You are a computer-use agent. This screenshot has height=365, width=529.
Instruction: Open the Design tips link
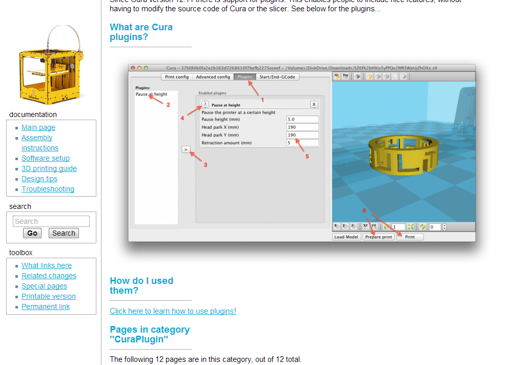pyautogui.click(x=39, y=179)
